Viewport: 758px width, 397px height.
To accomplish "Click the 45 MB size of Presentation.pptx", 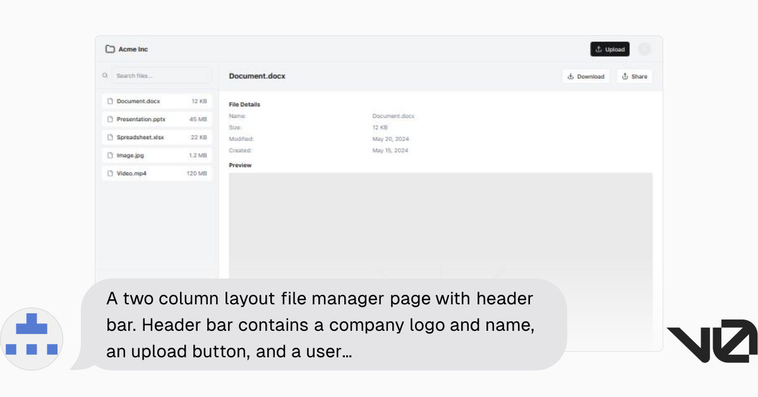I will pos(198,119).
